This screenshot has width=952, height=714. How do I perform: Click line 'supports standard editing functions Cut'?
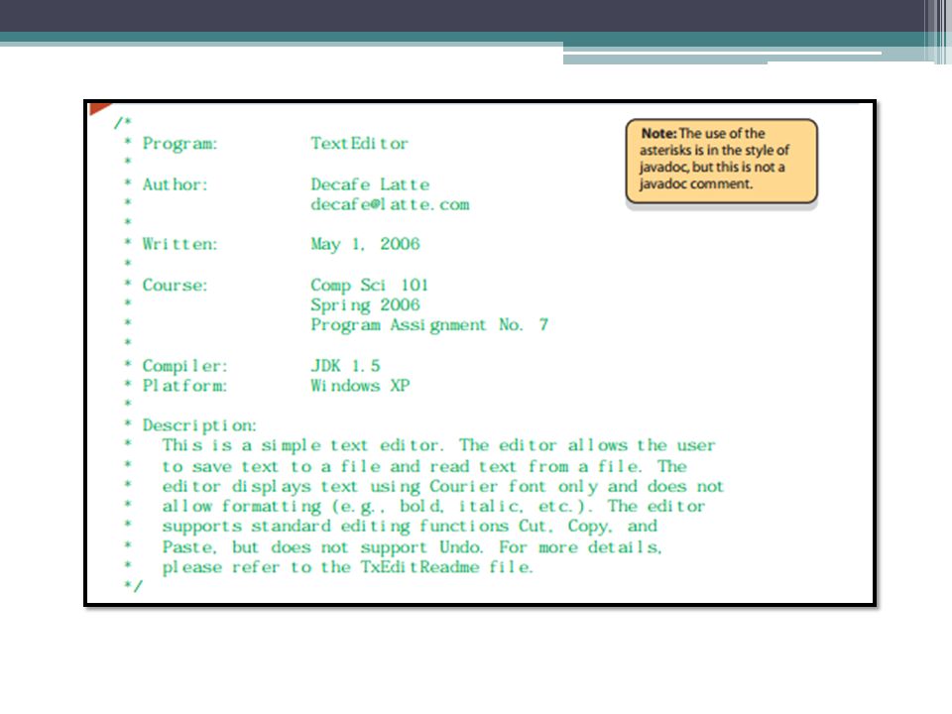click(x=410, y=527)
